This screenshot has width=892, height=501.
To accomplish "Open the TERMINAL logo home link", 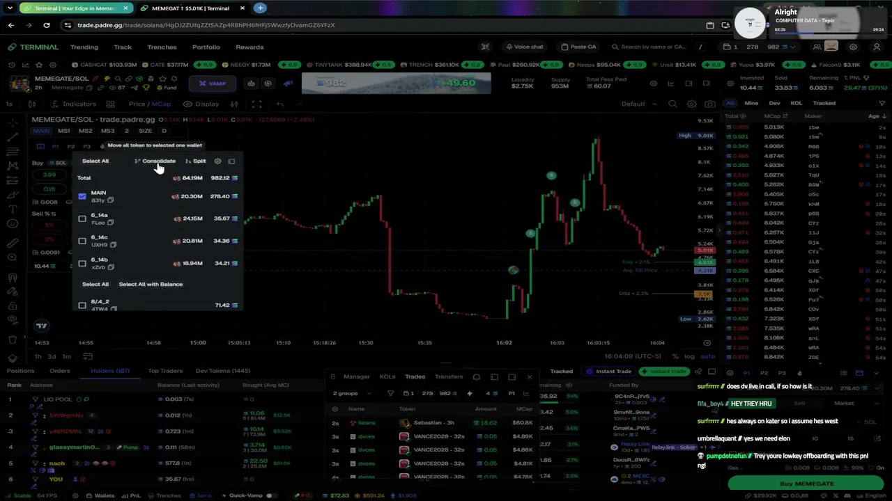I will click(33, 47).
